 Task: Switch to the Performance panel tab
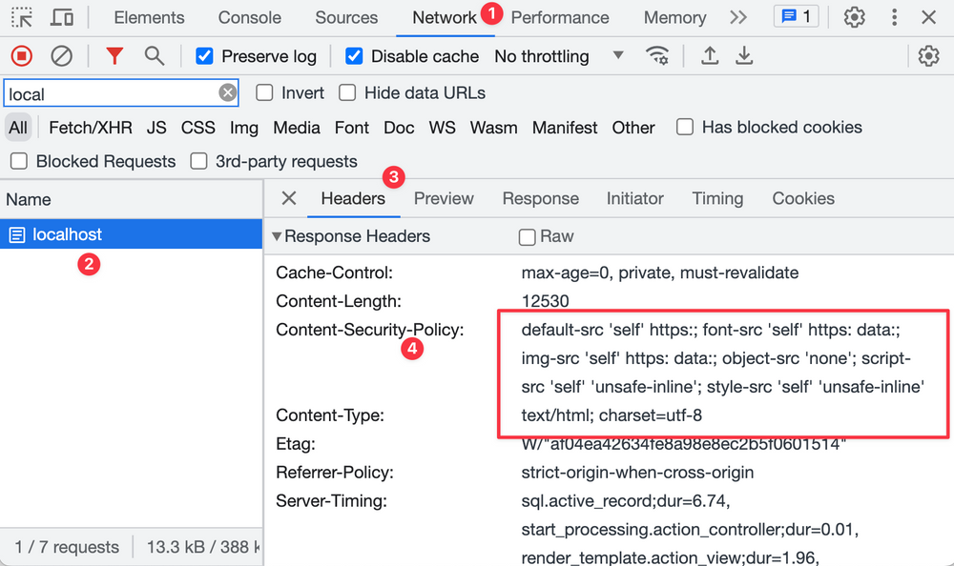click(x=560, y=17)
